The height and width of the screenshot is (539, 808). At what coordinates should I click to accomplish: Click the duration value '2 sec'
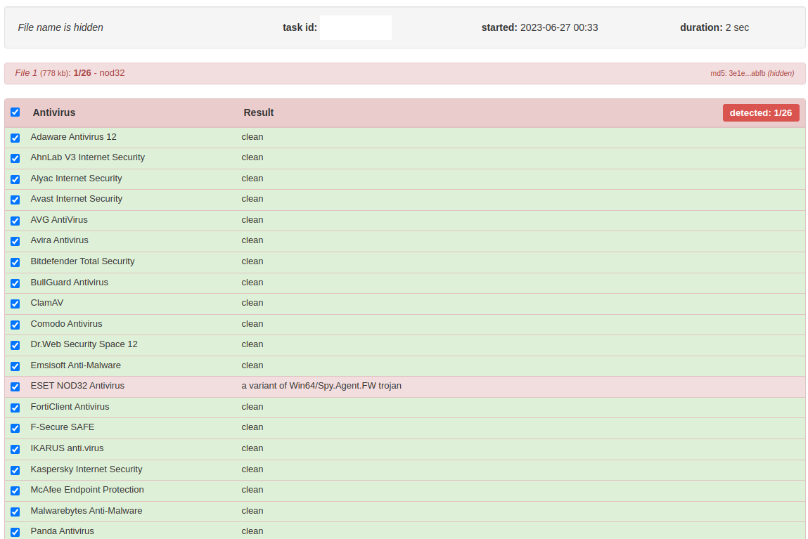tap(737, 28)
